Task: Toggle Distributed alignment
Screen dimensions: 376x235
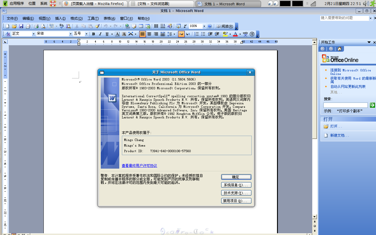Action: coord(163,34)
